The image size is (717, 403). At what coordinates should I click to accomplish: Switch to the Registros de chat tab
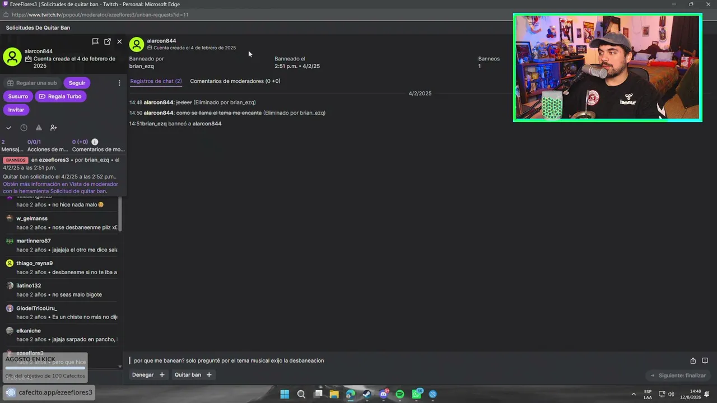(x=156, y=81)
